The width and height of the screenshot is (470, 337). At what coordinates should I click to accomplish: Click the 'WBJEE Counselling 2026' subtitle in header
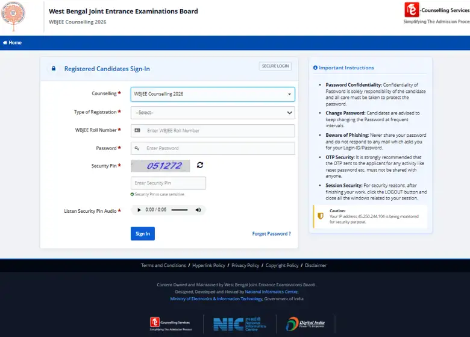77,22
